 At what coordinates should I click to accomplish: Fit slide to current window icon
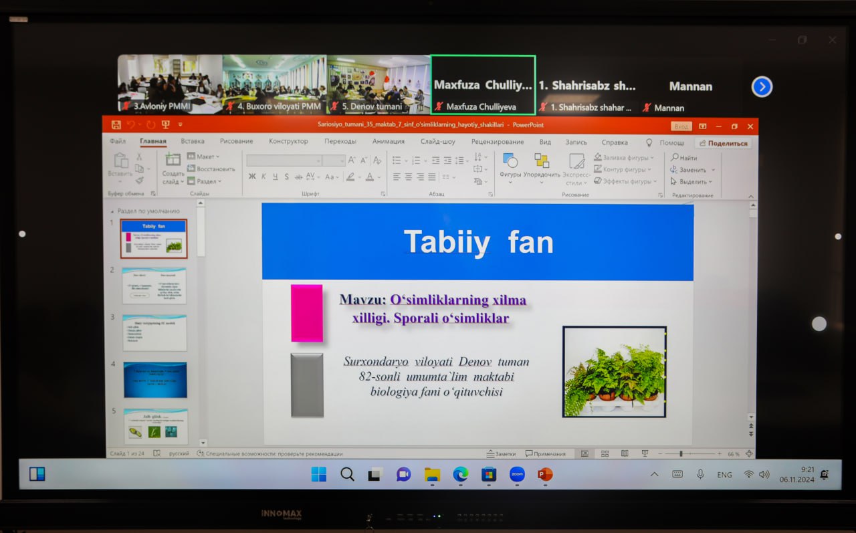(749, 453)
